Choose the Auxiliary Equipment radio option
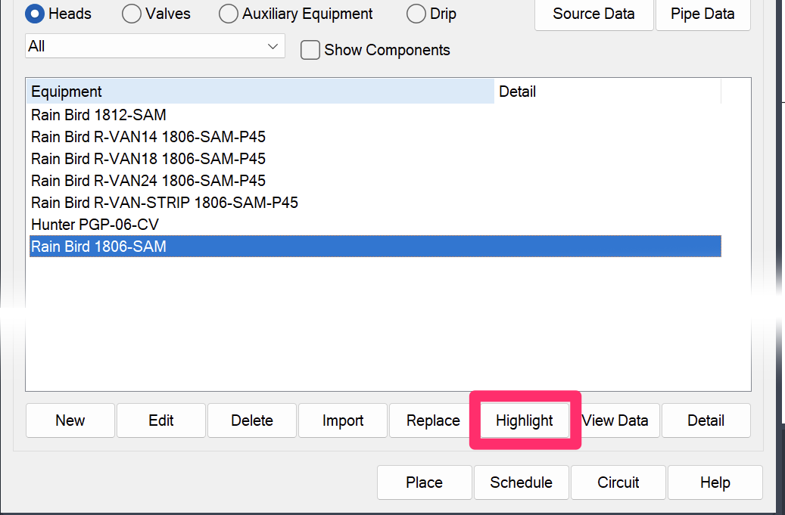The height and width of the screenshot is (515, 785). click(229, 14)
